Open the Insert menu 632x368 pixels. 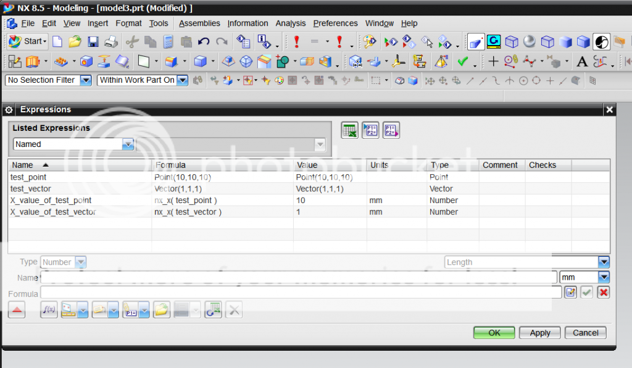click(98, 23)
